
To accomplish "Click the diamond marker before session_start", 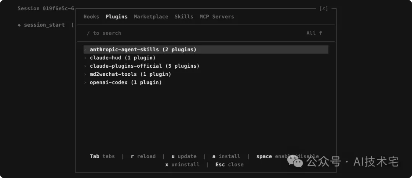I will tap(19, 25).
